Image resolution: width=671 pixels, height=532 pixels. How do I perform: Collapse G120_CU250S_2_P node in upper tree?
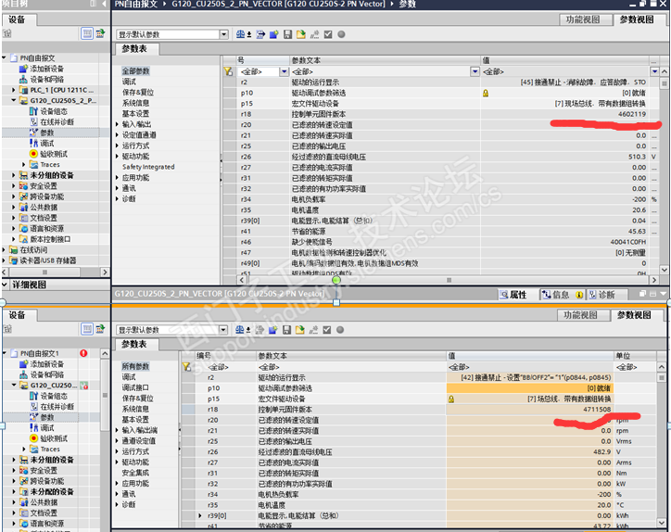point(13,101)
